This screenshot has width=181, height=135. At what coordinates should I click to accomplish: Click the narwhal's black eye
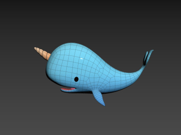(76, 79)
